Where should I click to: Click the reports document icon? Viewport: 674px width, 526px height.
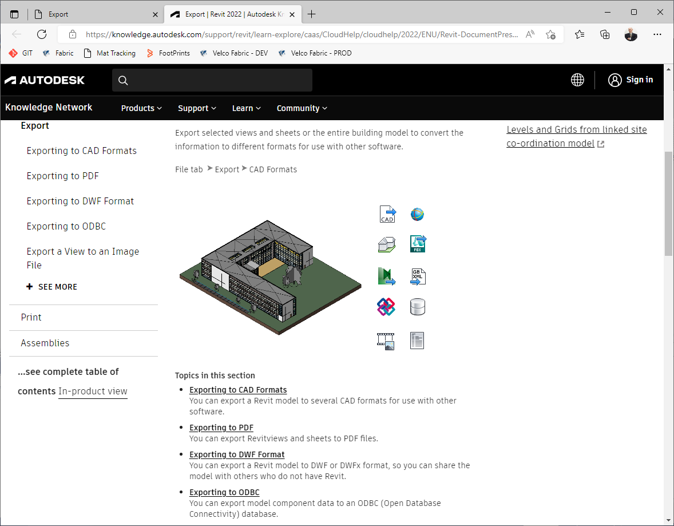(417, 341)
